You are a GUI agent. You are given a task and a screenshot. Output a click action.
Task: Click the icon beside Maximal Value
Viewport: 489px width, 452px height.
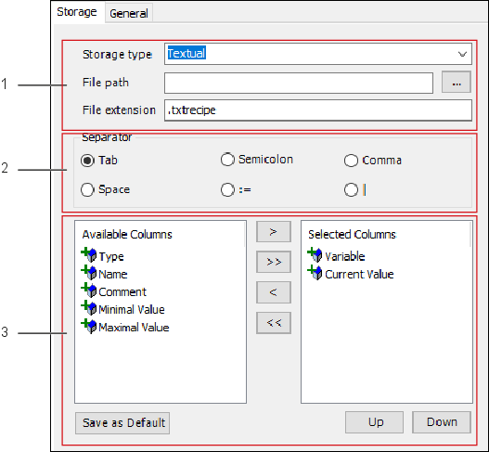tap(89, 327)
